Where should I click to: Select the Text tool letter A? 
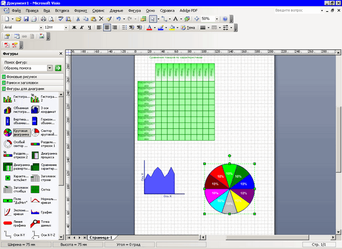click(x=175, y=19)
